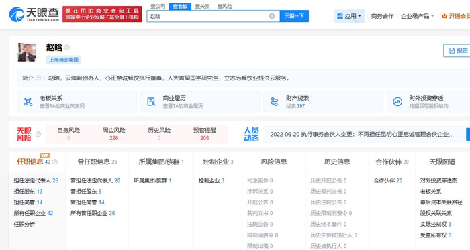Open 老板关系 under 天眼图谱

click(430, 192)
